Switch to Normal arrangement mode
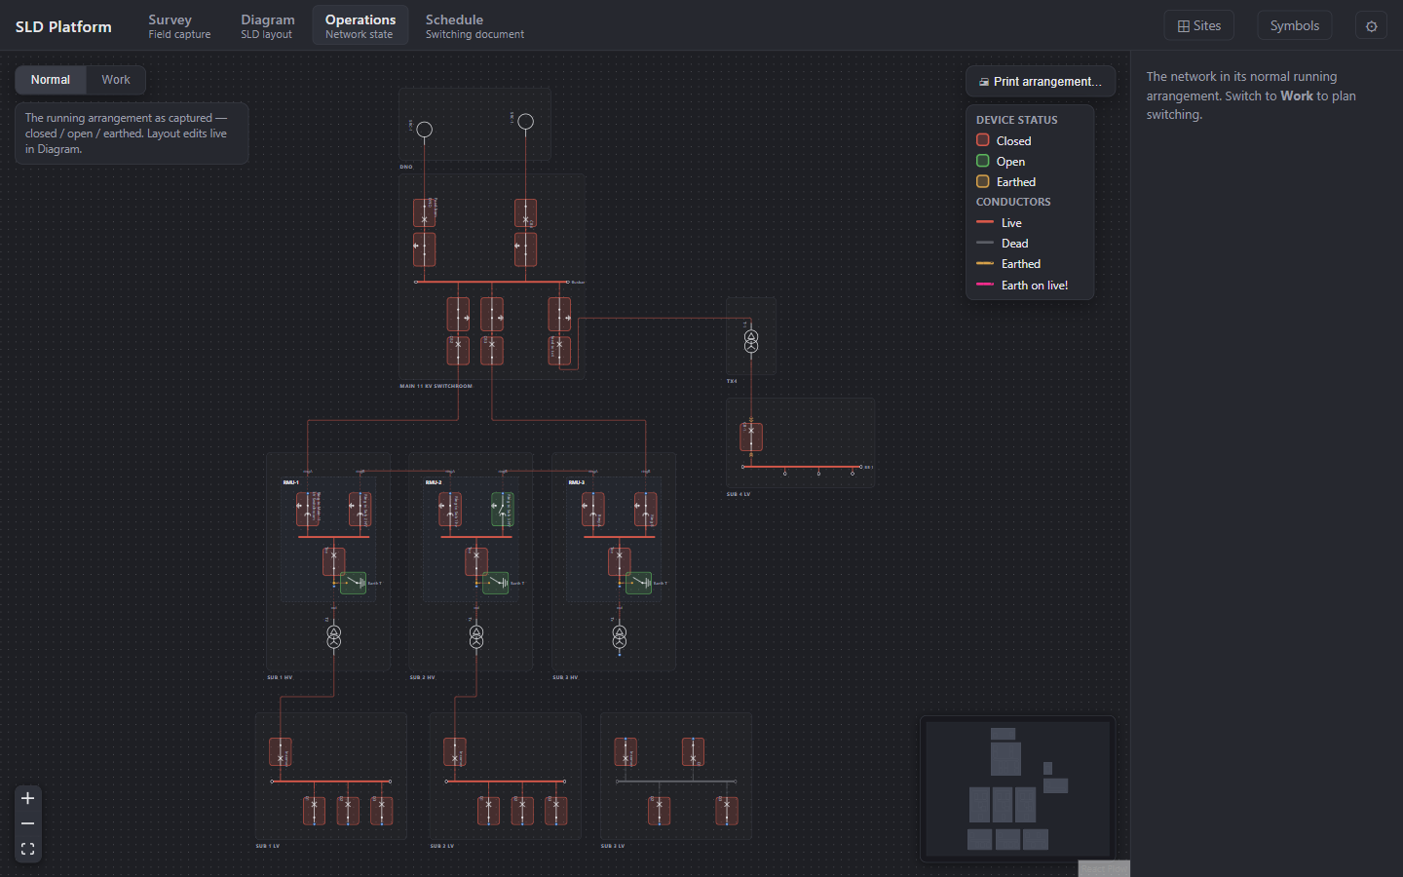This screenshot has width=1403, height=877. 51,80
